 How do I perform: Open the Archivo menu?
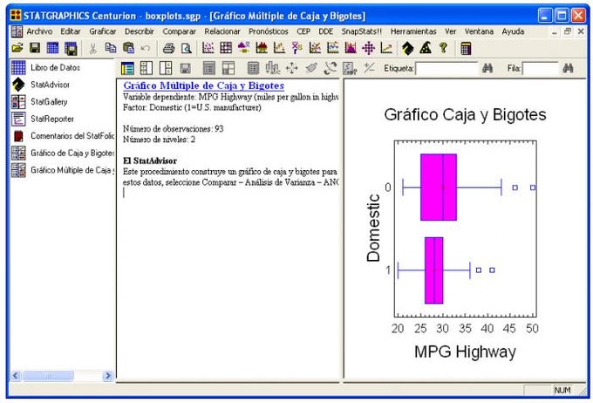(39, 31)
